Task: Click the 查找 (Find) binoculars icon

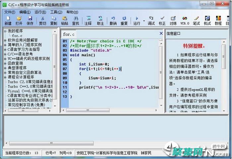Action: pos(76,19)
